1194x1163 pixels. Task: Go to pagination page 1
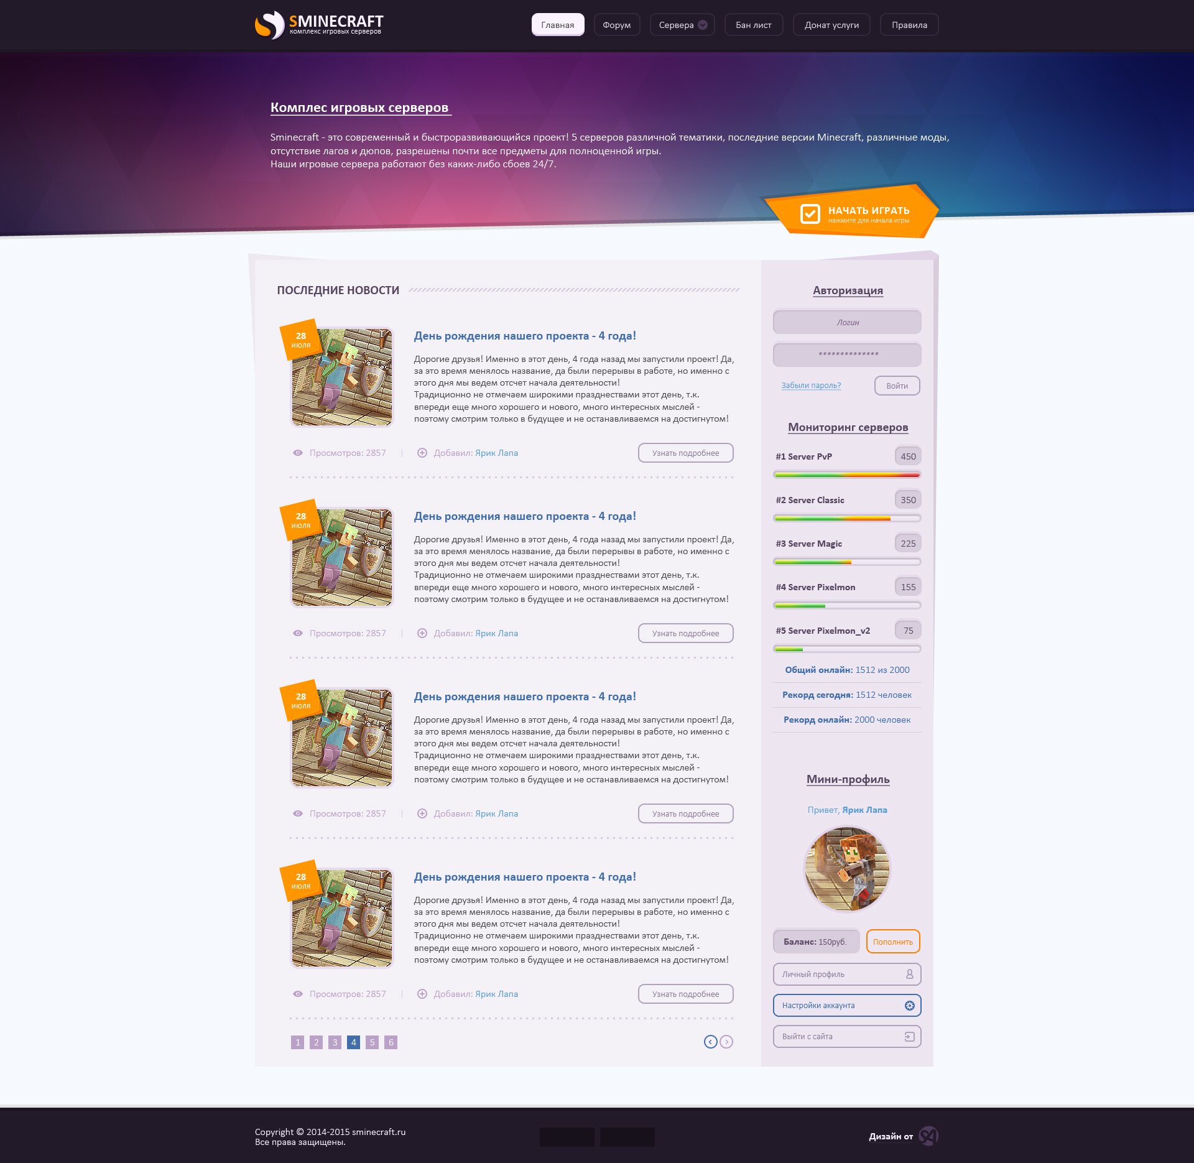pyautogui.click(x=297, y=1042)
